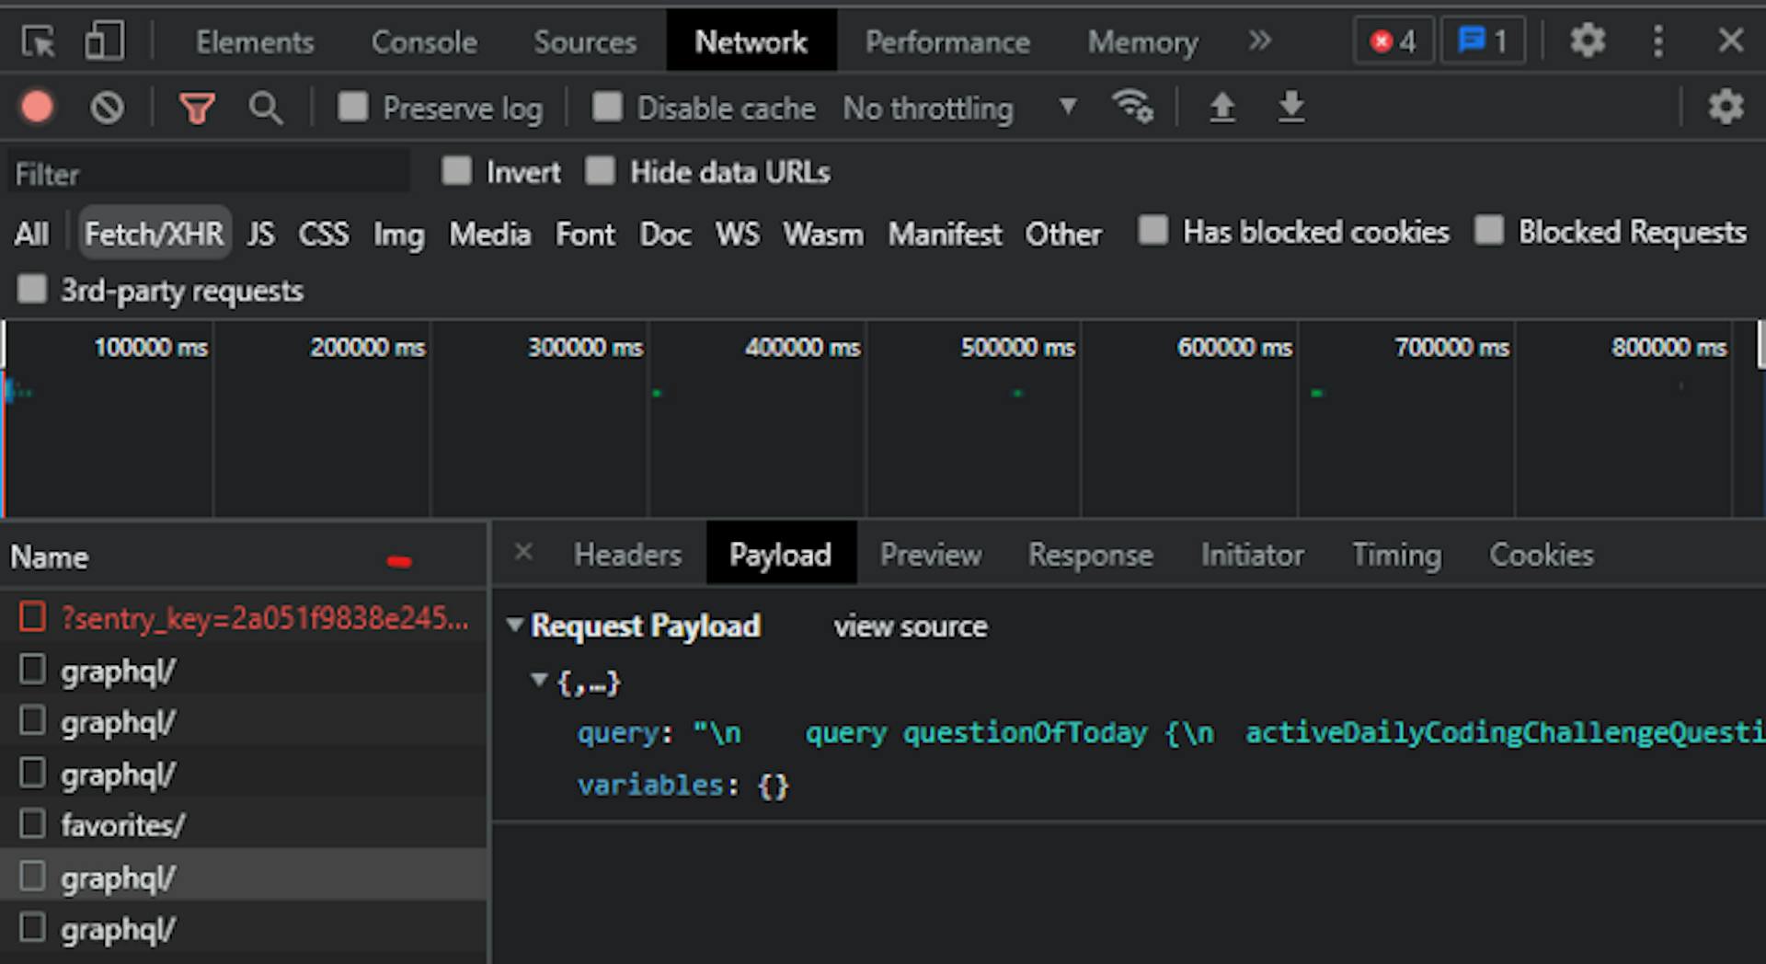Image resolution: width=1766 pixels, height=964 pixels.
Task: Close the DevTools panel
Action: click(1731, 40)
